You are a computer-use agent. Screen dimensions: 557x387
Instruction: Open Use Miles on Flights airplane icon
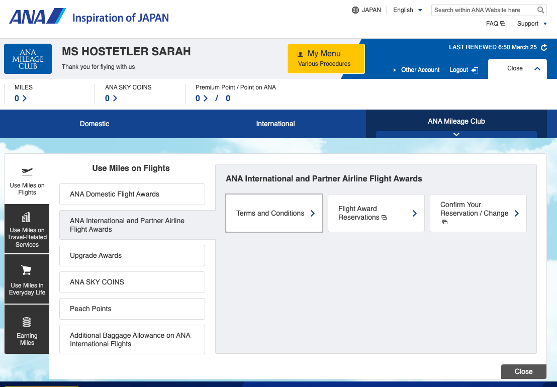pyautogui.click(x=27, y=172)
